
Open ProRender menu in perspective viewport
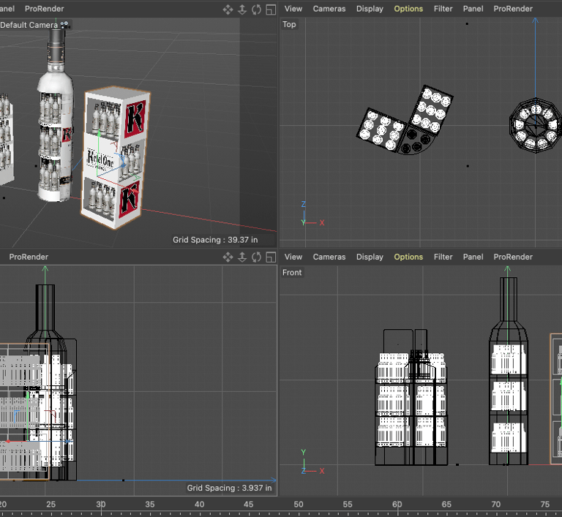pyautogui.click(x=45, y=9)
